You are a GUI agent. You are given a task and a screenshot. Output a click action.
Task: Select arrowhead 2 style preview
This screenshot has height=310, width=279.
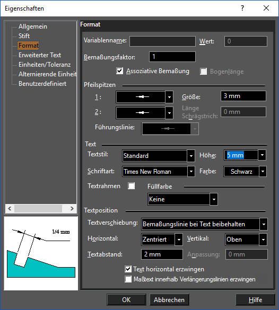(x=141, y=113)
